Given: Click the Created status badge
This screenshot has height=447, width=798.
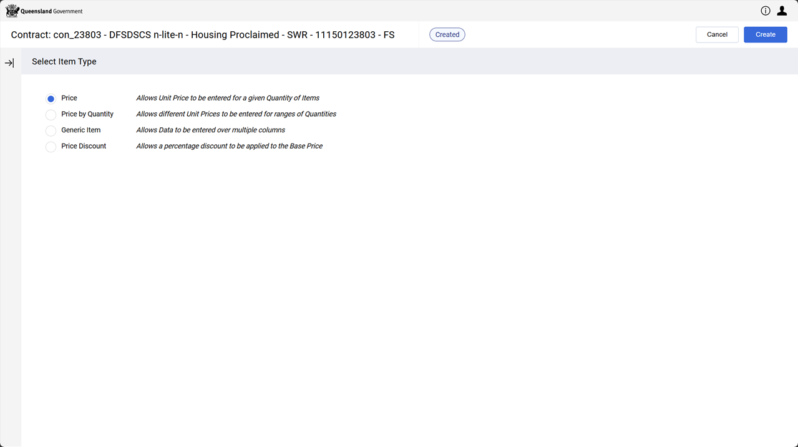Looking at the screenshot, I should (x=447, y=35).
